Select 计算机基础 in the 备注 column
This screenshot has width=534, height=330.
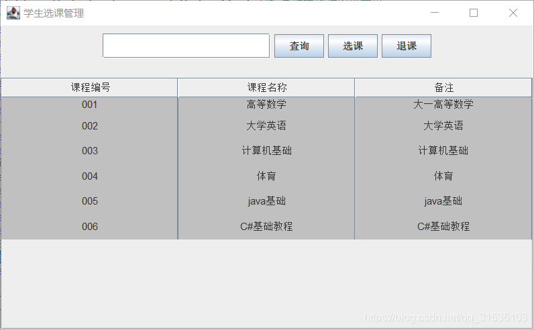coord(443,151)
